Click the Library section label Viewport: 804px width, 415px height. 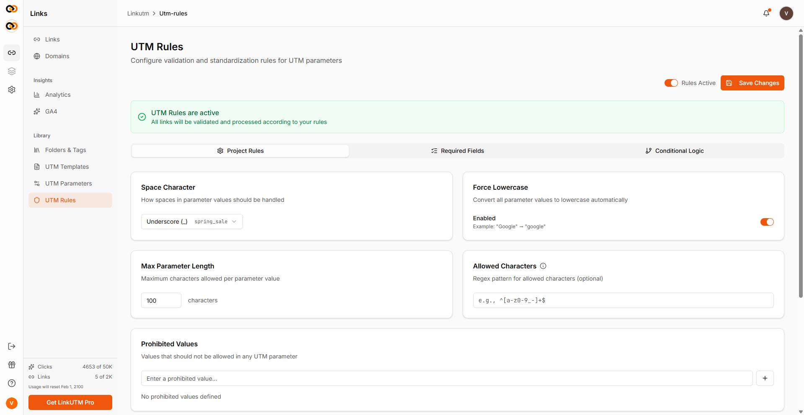[x=42, y=136]
